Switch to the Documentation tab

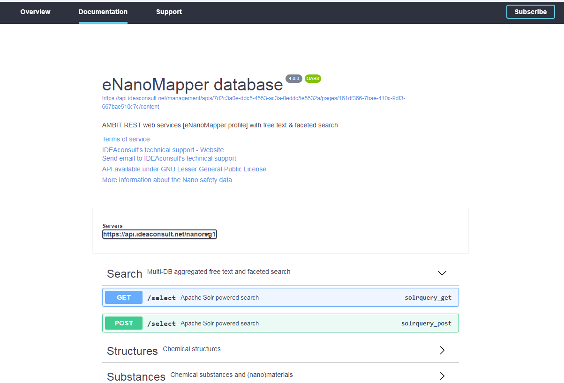point(103,12)
